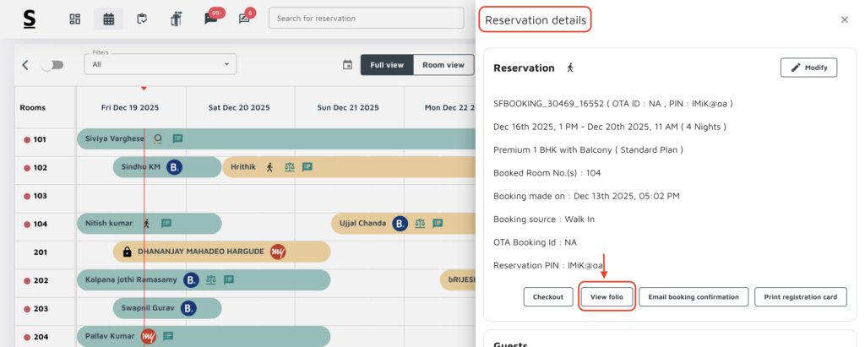
Task: Click the balance scale icon on Hrithik's booking
Action: pyautogui.click(x=290, y=167)
